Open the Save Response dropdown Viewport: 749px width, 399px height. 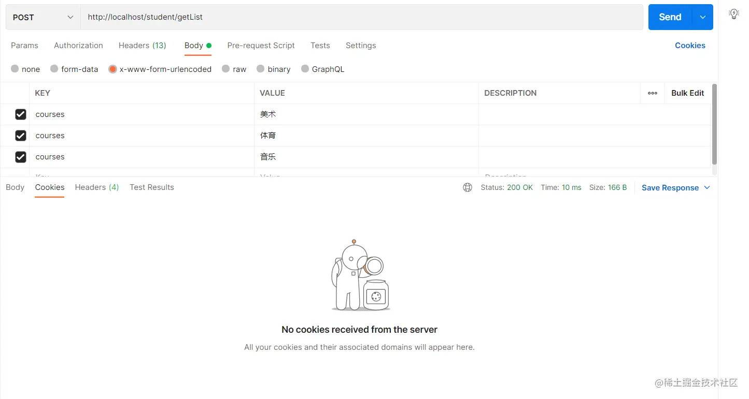pyautogui.click(x=675, y=187)
